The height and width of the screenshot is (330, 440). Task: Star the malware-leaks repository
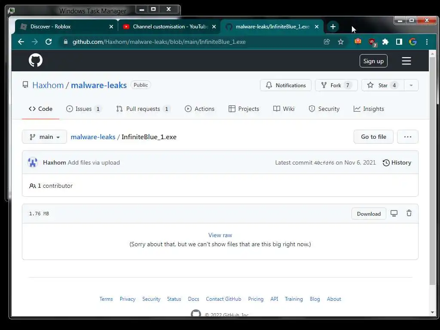click(383, 86)
